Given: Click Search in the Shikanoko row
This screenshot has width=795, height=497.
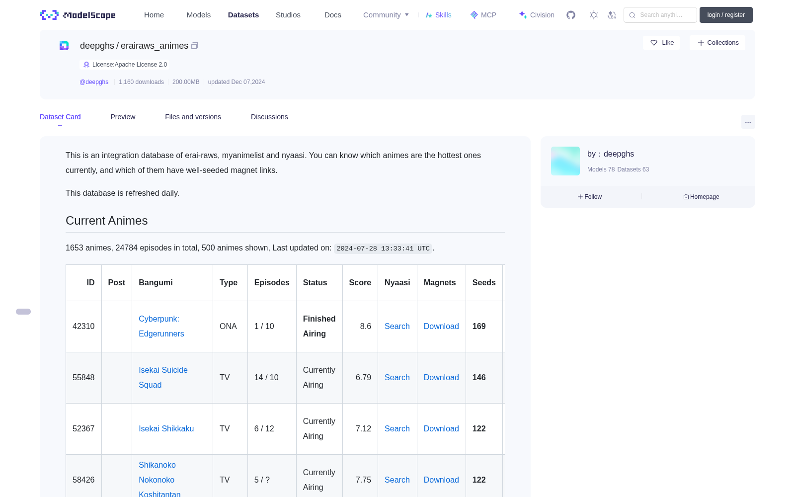Looking at the screenshot, I should (397, 480).
